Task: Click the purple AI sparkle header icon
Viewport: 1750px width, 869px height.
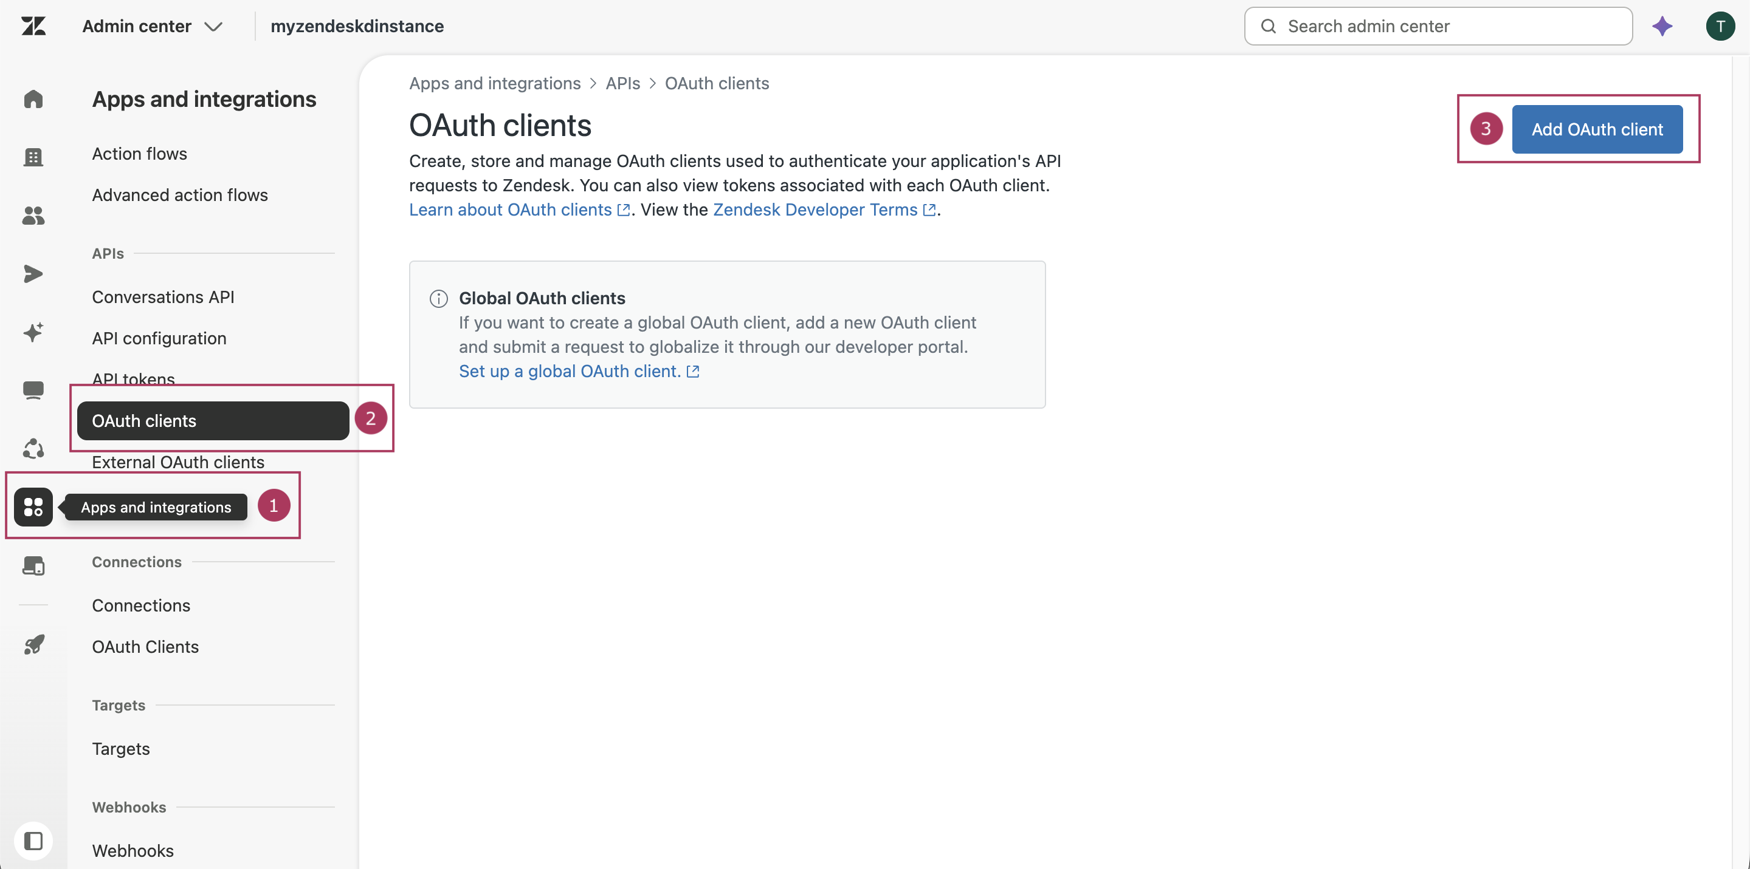Action: (1662, 26)
